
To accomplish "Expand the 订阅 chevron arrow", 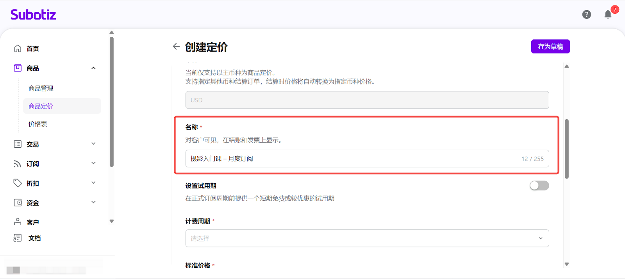I will (x=93, y=163).
